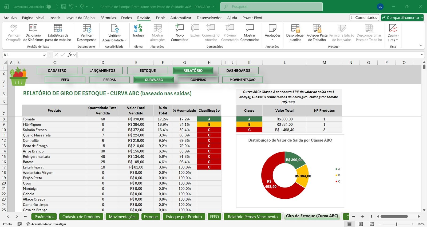427x227 pixels.
Task: Open Customize Quick Access Toolbar dropdown
Action: 93,6
